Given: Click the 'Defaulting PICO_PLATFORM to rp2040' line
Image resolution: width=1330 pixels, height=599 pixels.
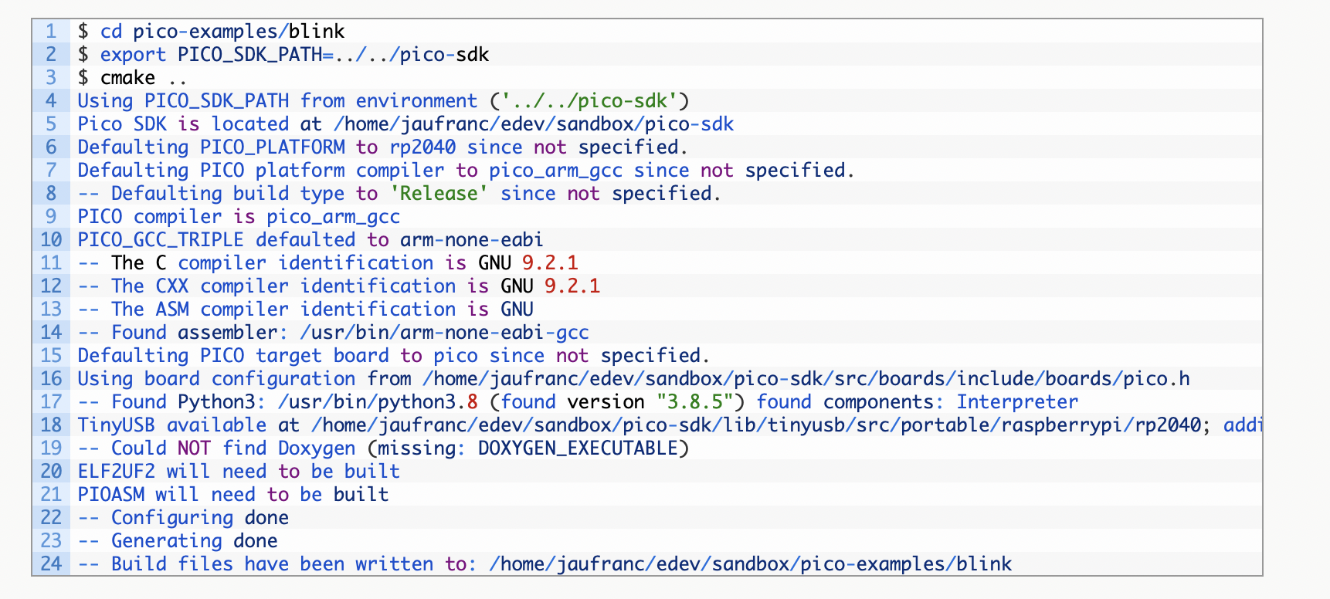Looking at the screenshot, I should coord(382,147).
